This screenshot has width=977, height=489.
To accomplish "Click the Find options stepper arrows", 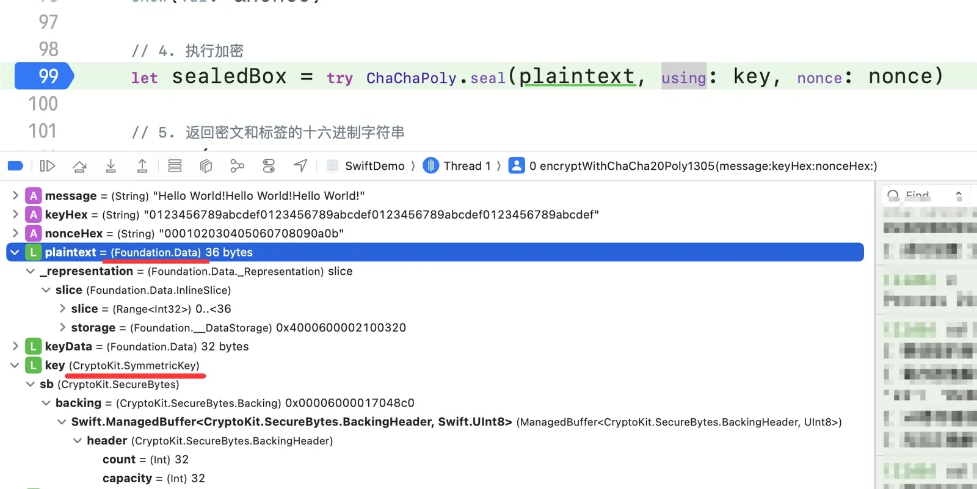I will pos(959,196).
